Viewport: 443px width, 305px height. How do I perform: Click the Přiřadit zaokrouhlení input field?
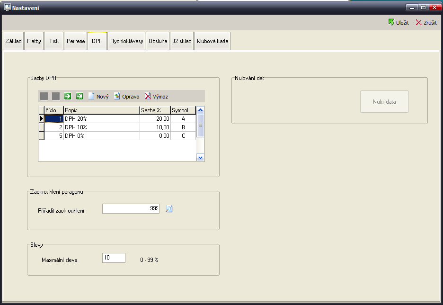pos(131,208)
